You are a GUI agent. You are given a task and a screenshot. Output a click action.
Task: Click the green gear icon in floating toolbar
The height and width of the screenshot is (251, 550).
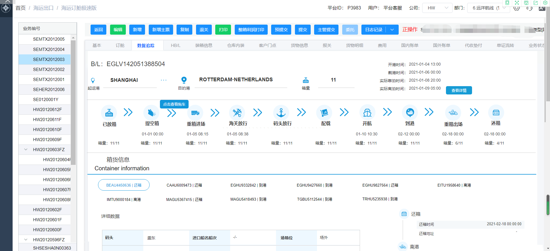pos(545,3)
